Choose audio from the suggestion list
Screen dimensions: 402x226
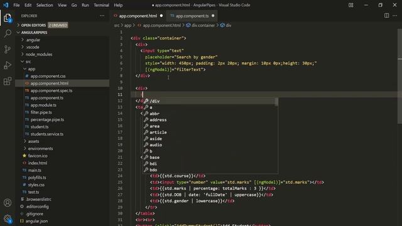tap(210, 145)
